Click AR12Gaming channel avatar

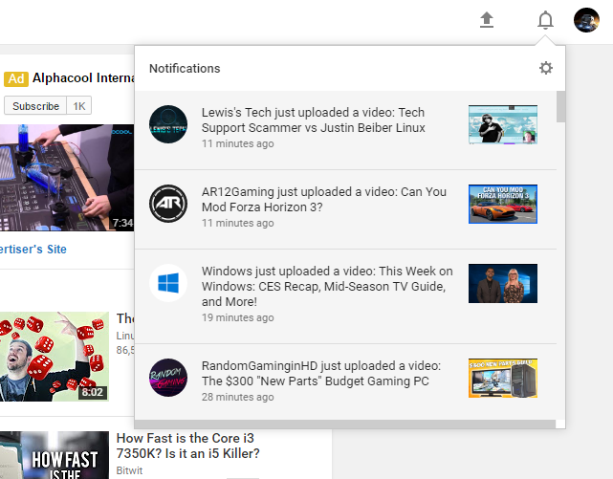click(x=168, y=204)
